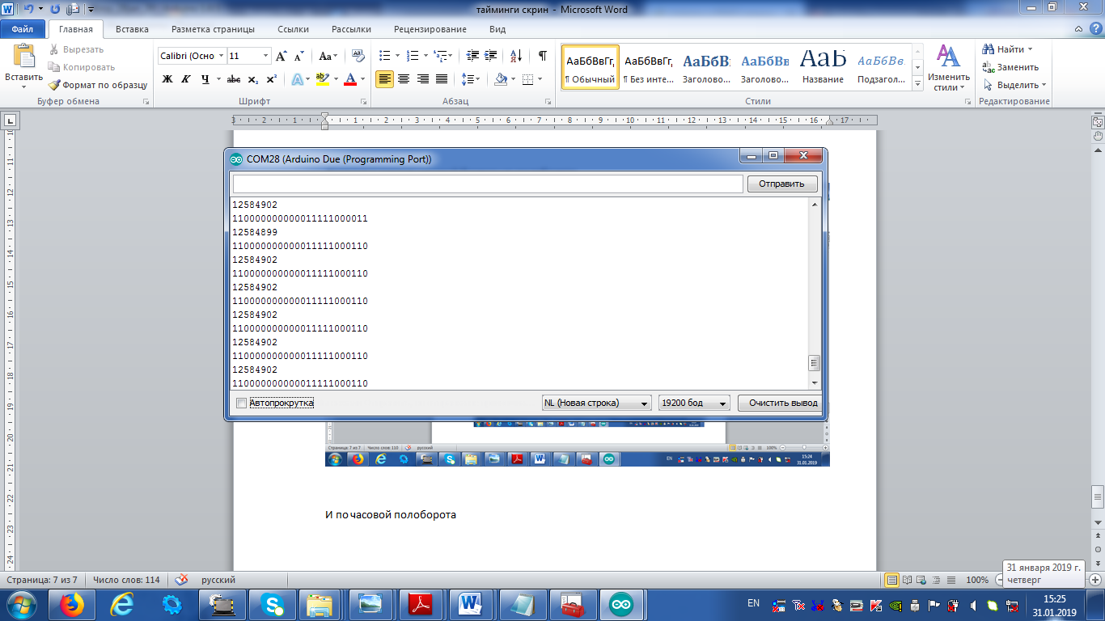The image size is (1105, 621).
Task: Open the Windows Start menu
Action: 20,604
